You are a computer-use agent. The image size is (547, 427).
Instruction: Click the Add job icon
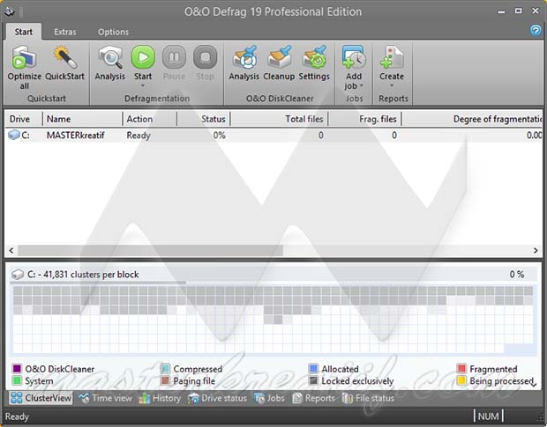tap(354, 57)
